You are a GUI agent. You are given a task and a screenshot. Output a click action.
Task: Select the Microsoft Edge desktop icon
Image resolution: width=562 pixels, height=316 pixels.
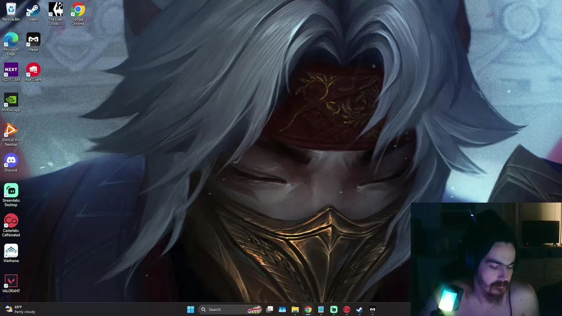click(11, 44)
